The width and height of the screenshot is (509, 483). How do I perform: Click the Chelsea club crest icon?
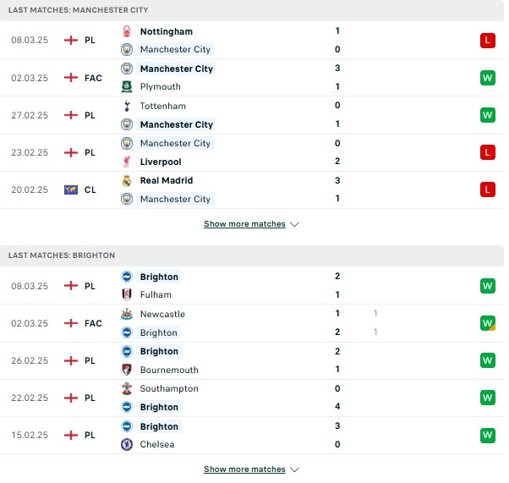pyautogui.click(x=127, y=444)
